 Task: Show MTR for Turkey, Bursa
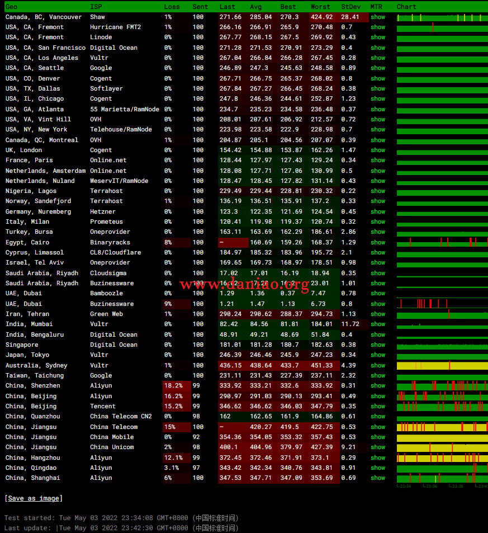378,232
